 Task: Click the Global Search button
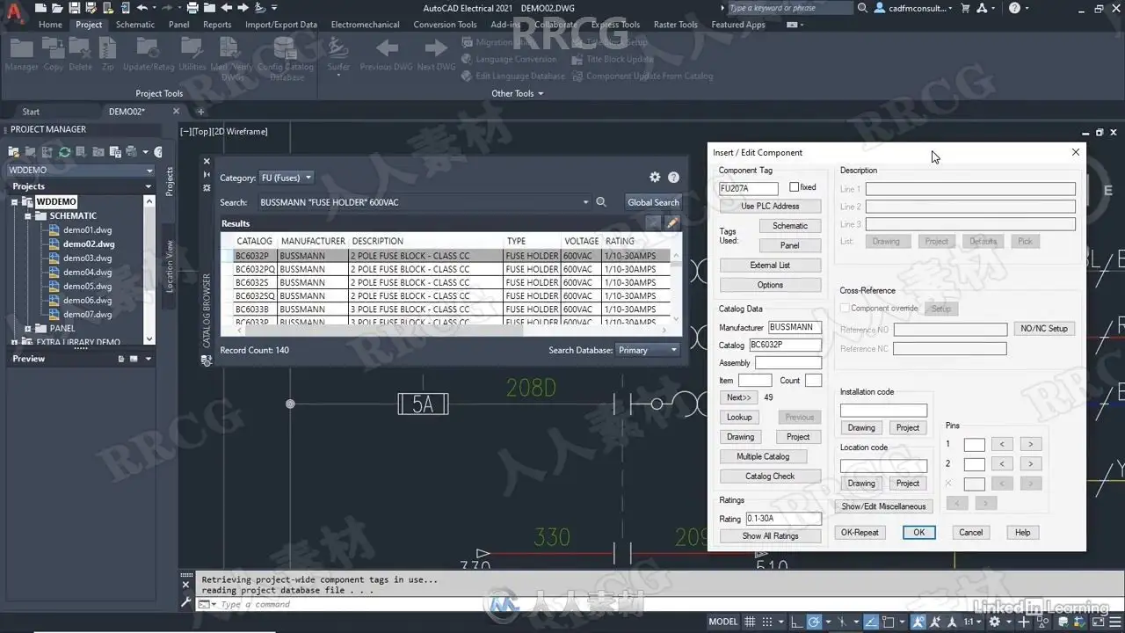pyautogui.click(x=653, y=202)
